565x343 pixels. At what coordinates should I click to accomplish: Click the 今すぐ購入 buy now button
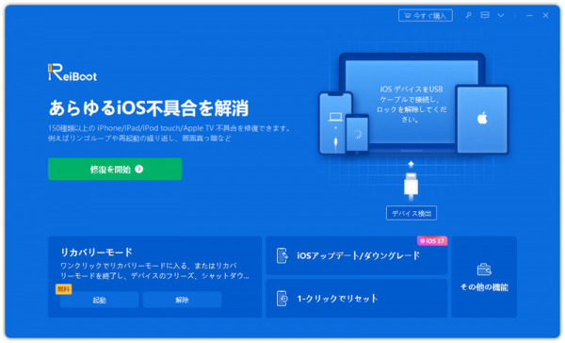point(426,15)
